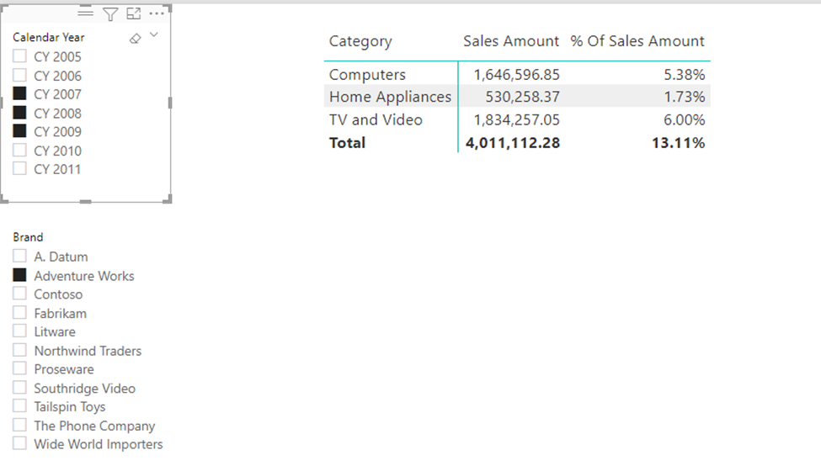Check the CY 2005 checkbox
The width and height of the screenshot is (821, 466).
click(x=19, y=56)
